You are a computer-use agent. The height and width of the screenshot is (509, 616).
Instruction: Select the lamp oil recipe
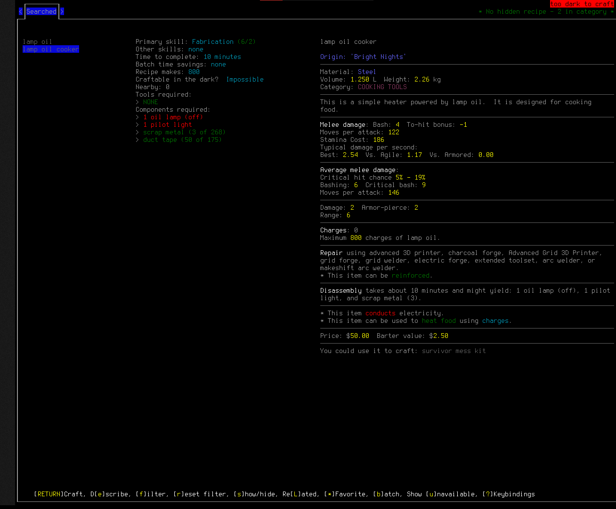pyautogui.click(x=38, y=41)
